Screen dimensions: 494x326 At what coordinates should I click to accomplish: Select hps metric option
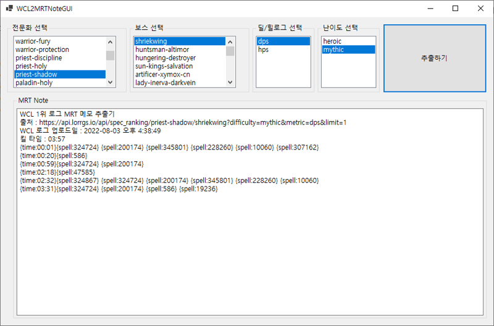(283, 49)
